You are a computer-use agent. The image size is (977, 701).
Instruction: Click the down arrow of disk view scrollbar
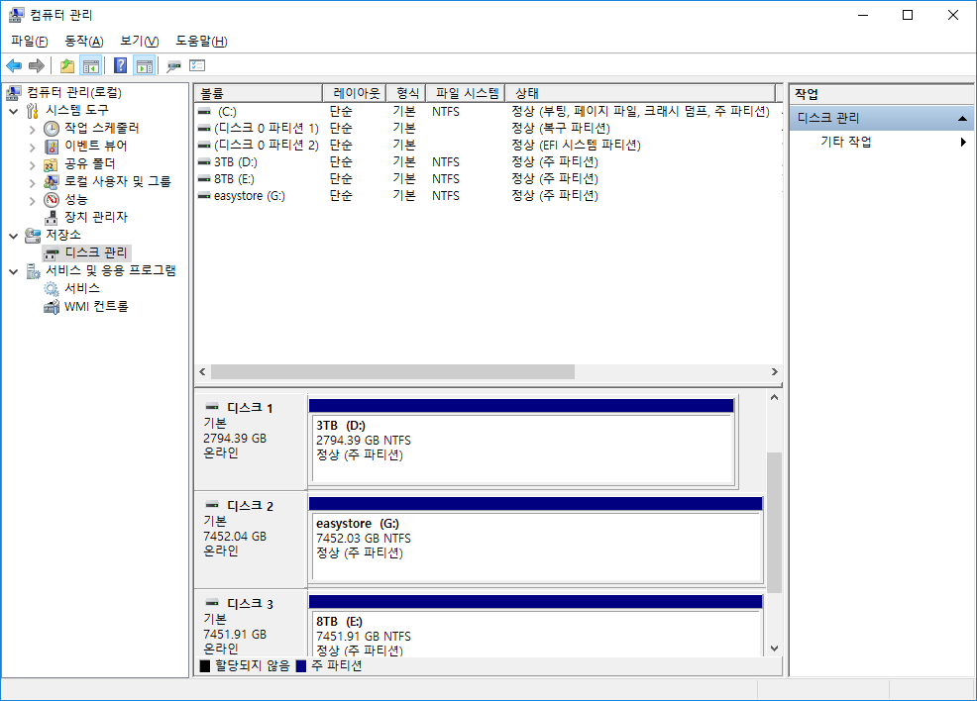pyautogui.click(x=775, y=649)
